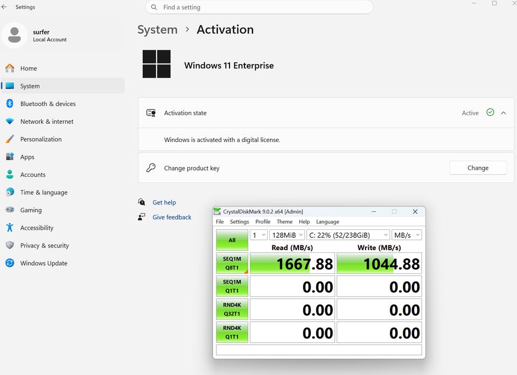This screenshot has height=375, width=517.
Task: Open the Give feedback link
Action: (172, 217)
